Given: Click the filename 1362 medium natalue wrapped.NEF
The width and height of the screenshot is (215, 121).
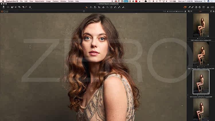Looking at the screenshot, I should point(201,40).
